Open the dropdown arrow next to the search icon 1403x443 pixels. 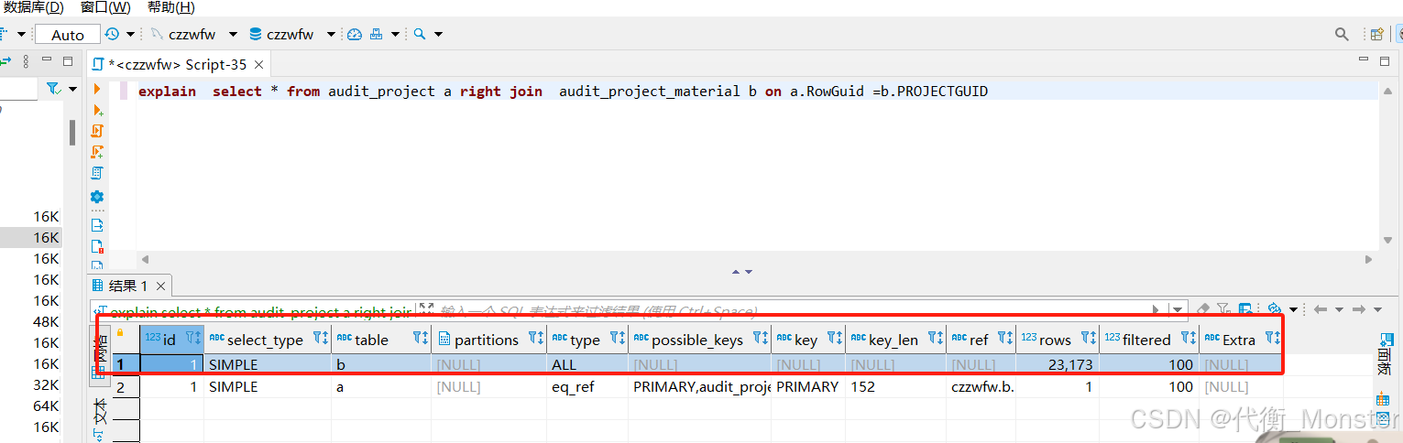[x=438, y=34]
